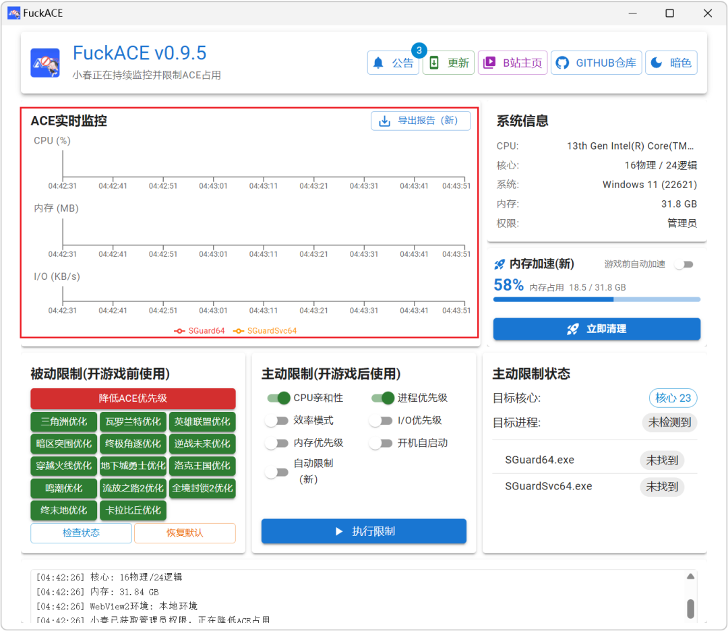Image resolution: width=728 pixels, height=631 pixels.
Task: Click the GitHub octocat icon
Action: click(x=562, y=63)
